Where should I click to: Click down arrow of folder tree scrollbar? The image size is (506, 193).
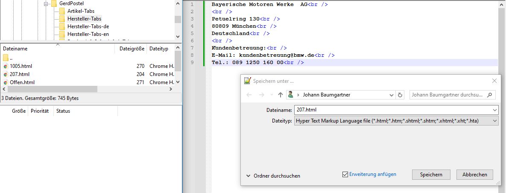click(x=178, y=36)
